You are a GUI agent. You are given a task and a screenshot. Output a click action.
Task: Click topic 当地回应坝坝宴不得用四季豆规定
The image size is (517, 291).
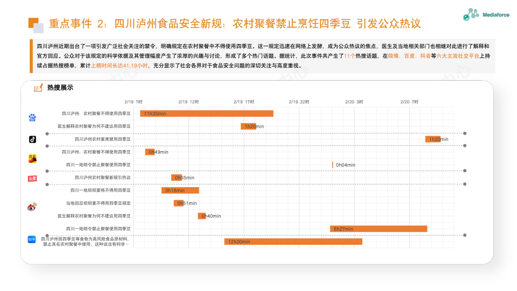click(x=98, y=203)
